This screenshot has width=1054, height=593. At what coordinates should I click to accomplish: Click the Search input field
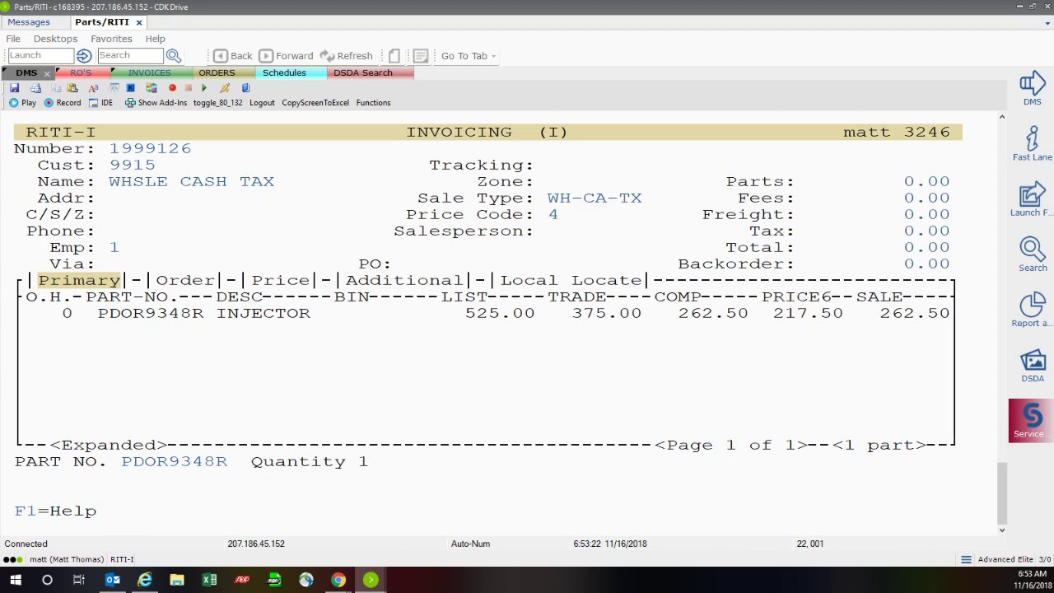(x=130, y=55)
